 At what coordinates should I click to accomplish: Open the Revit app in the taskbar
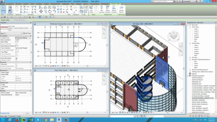tap(59, 120)
